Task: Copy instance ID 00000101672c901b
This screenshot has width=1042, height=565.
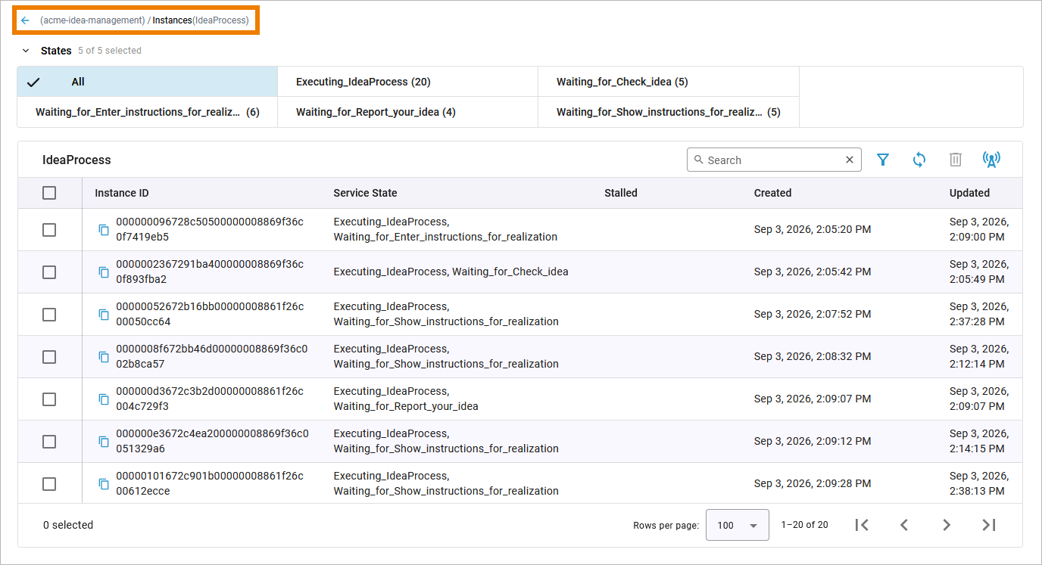Action: (x=105, y=483)
